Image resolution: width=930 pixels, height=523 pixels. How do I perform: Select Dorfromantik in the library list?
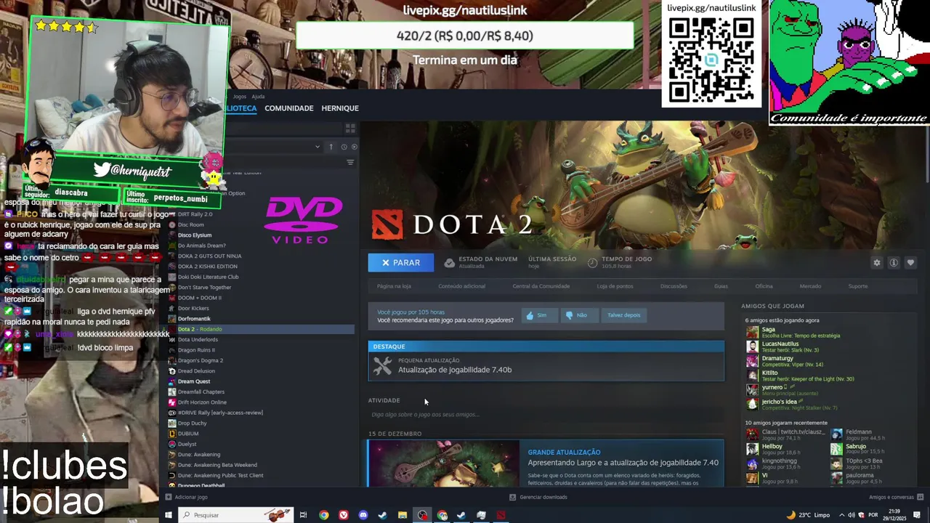click(194, 319)
